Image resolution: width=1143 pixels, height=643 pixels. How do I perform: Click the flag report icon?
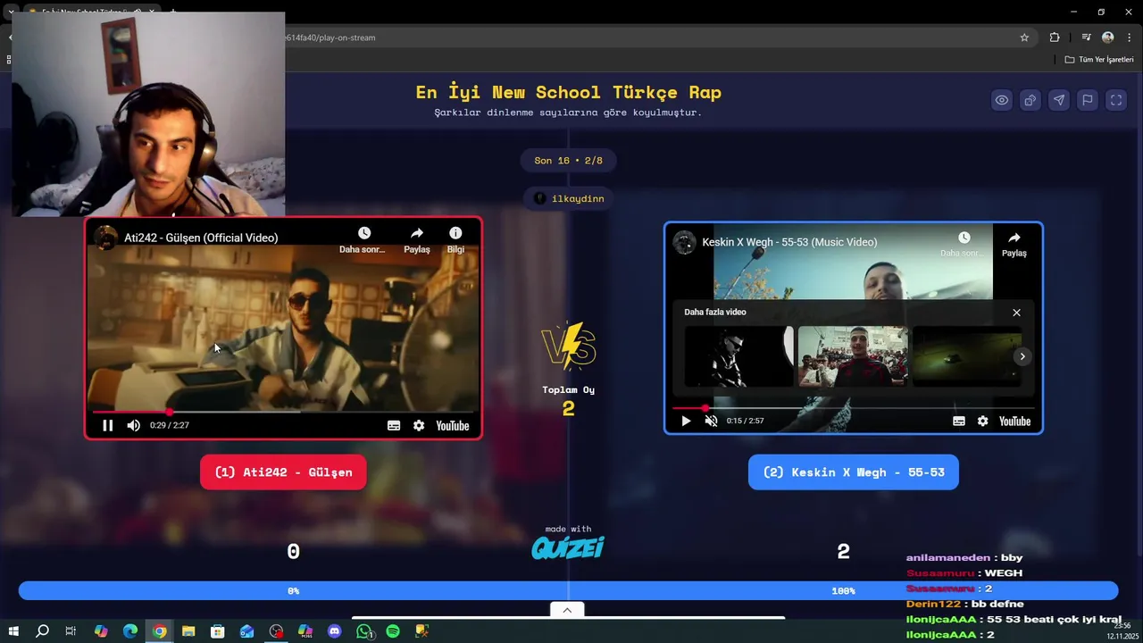point(1088,100)
